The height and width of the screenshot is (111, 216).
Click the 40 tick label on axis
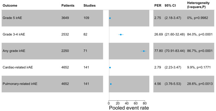(127, 103)
